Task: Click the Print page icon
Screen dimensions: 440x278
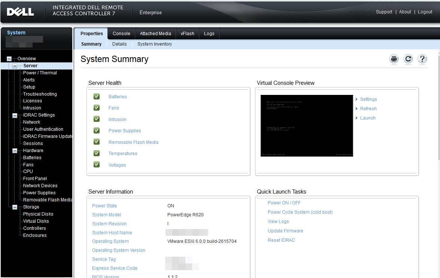Action: pos(394,59)
